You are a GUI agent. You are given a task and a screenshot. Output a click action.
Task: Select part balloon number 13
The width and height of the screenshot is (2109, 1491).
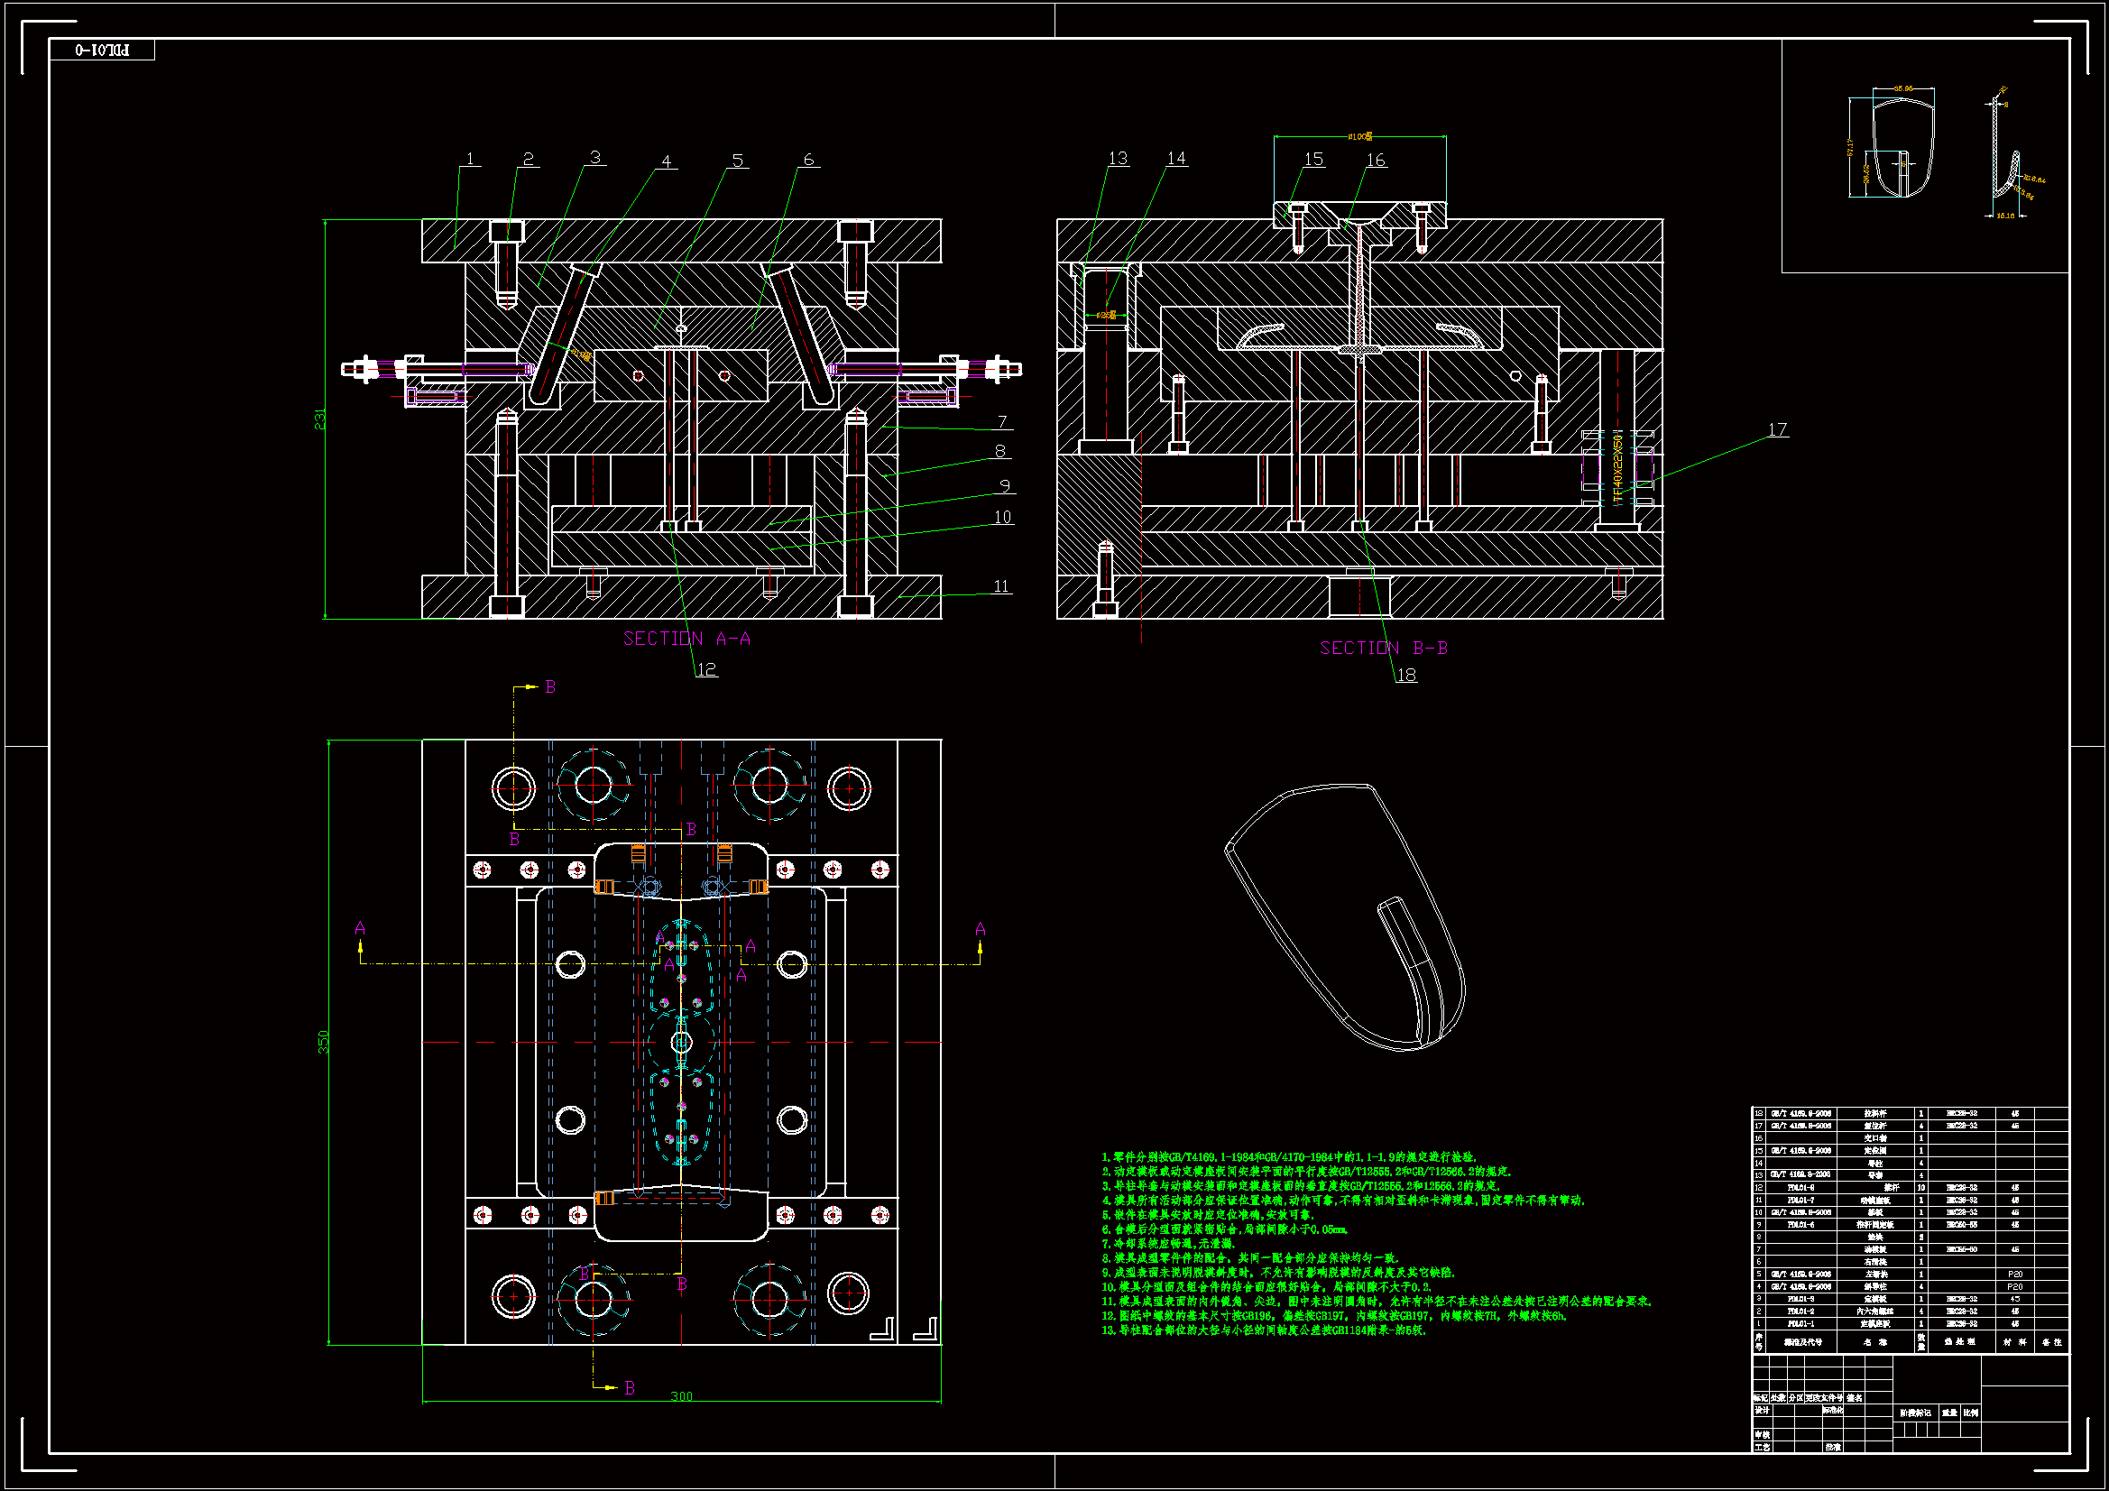coord(1118,158)
